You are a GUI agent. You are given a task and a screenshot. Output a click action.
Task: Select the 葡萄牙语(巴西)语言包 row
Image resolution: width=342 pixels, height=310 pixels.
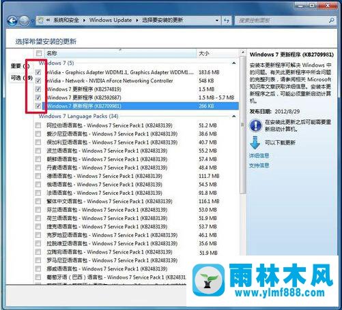pos(111,277)
